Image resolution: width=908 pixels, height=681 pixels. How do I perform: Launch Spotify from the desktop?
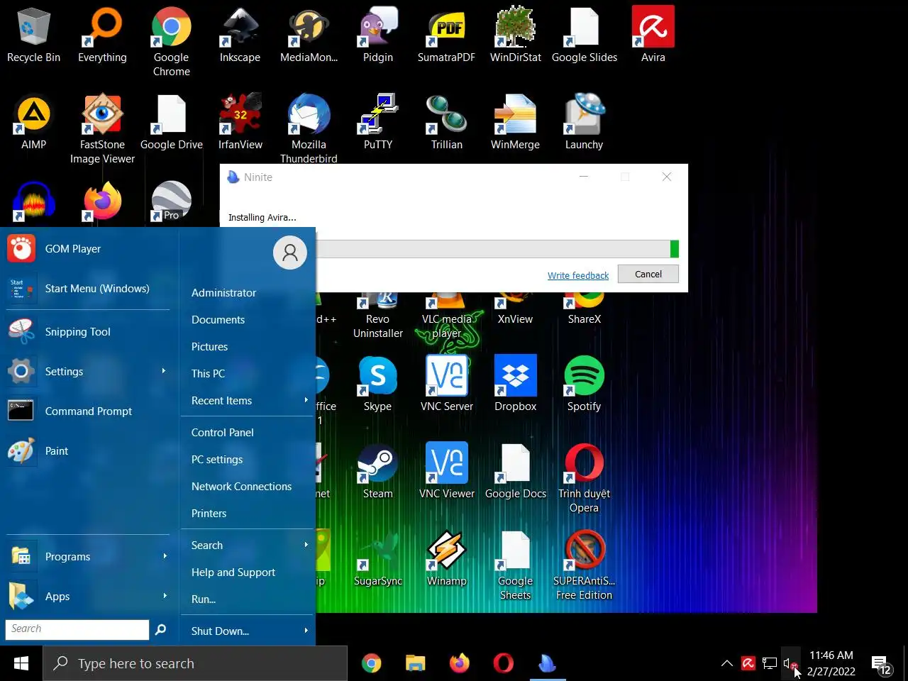point(584,384)
